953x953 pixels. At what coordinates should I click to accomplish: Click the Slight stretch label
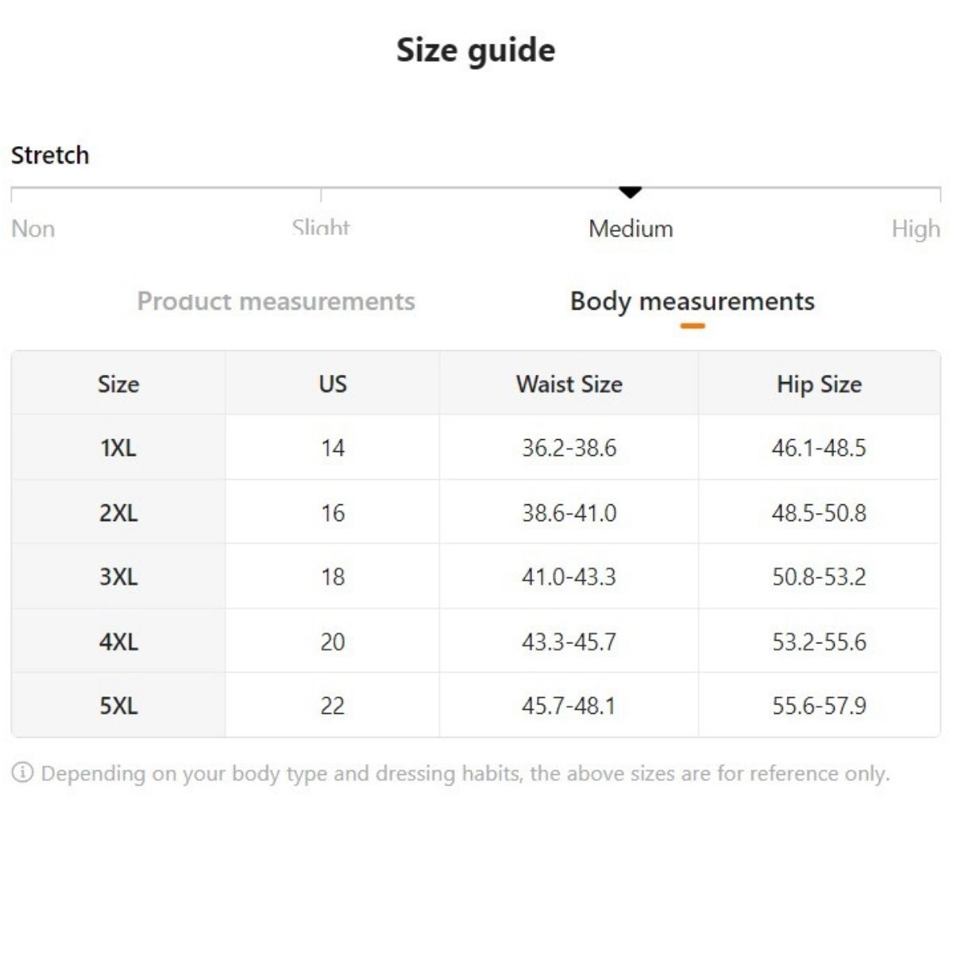(321, 228)
